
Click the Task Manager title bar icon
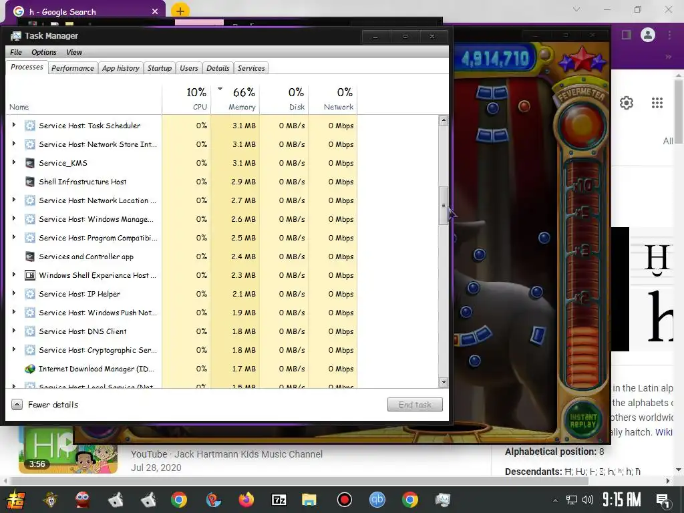[16, 36]
